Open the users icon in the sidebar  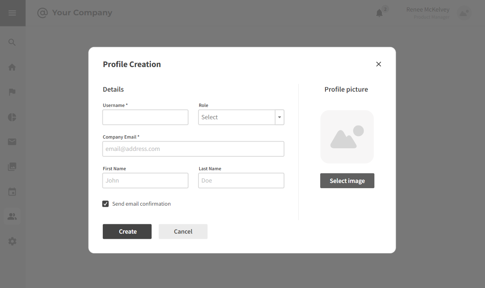pos(12,216)
